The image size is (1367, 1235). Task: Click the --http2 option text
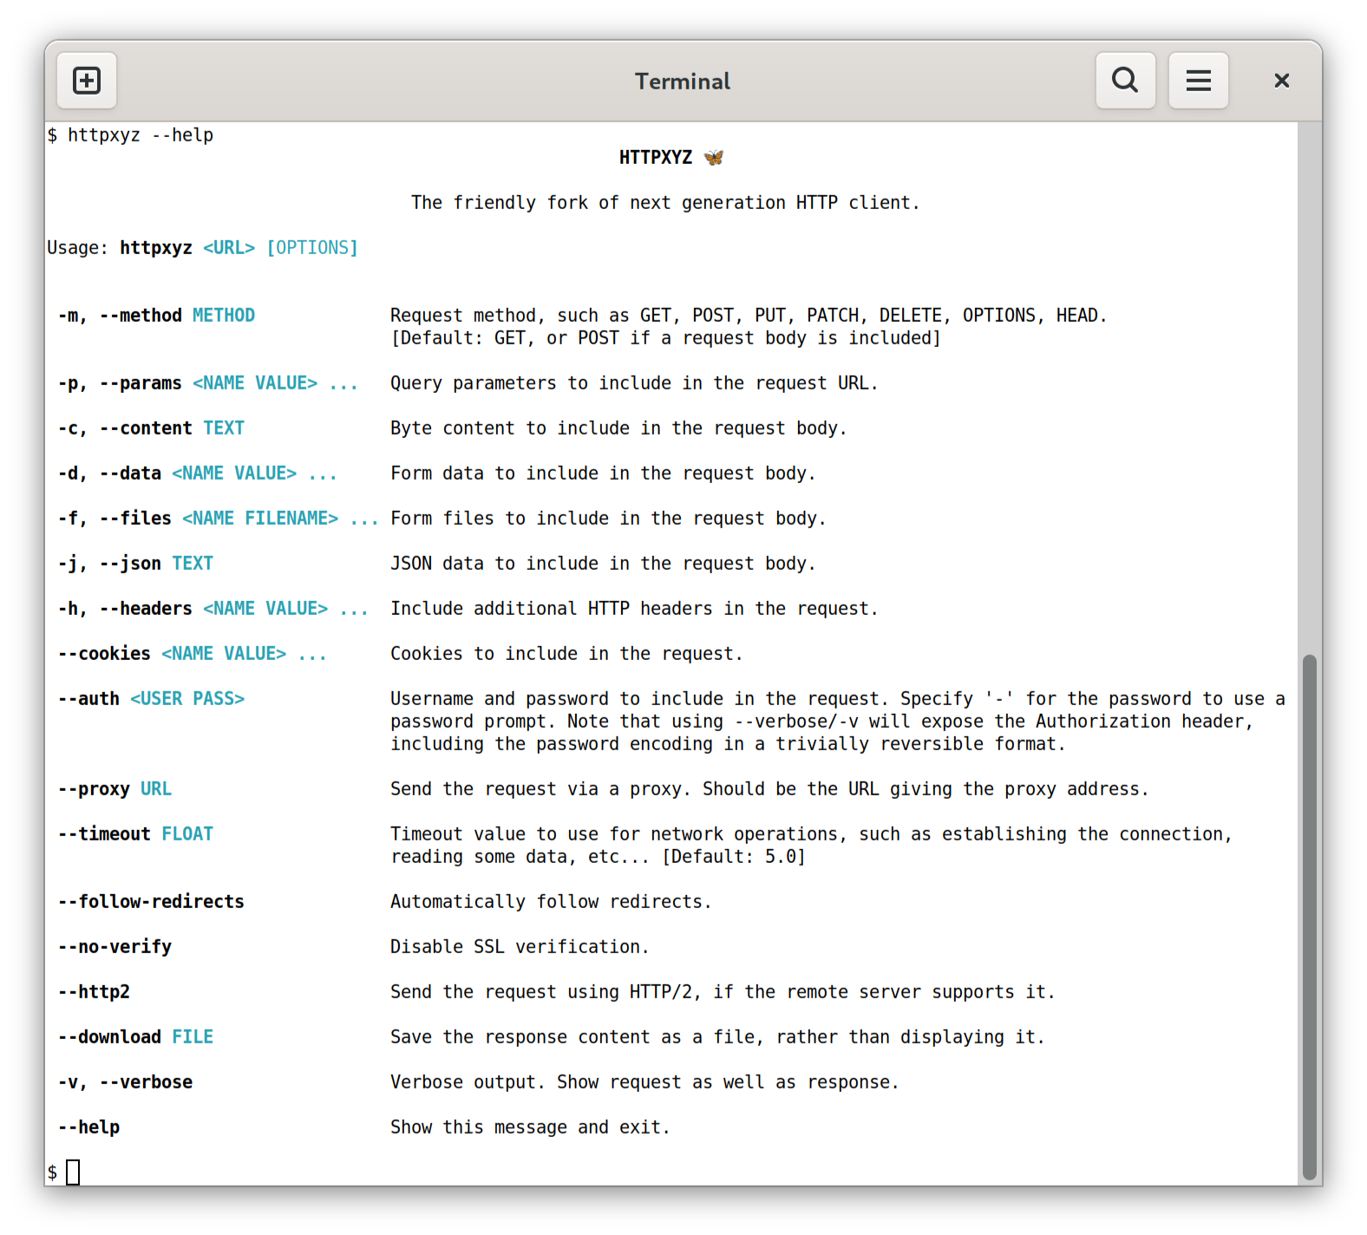pos(94,992)
